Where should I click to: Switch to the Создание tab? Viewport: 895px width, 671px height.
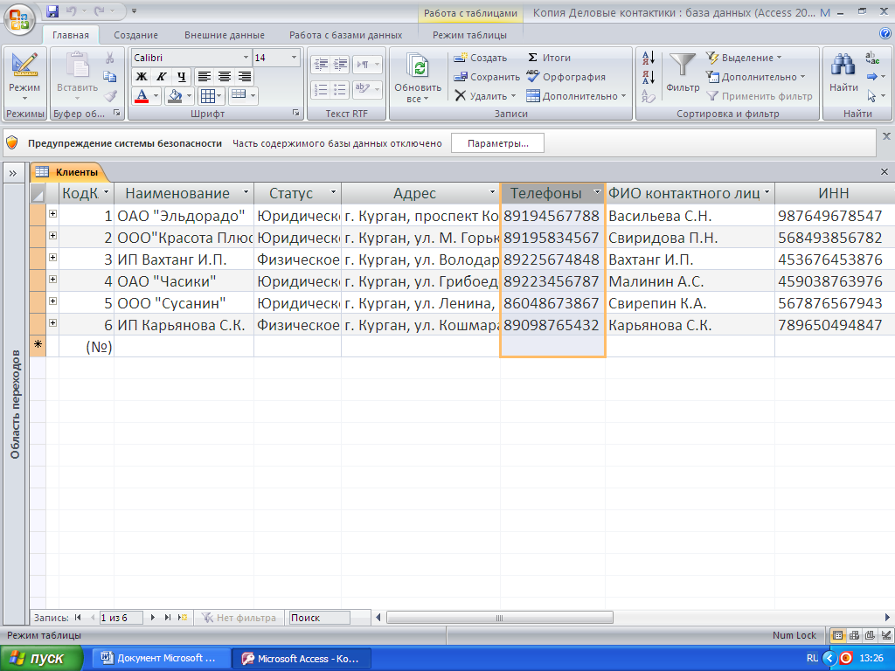click(x=135, y=35)
